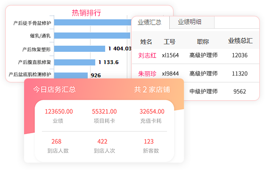Click the 123 new customer count

click(x=149, y=141)
